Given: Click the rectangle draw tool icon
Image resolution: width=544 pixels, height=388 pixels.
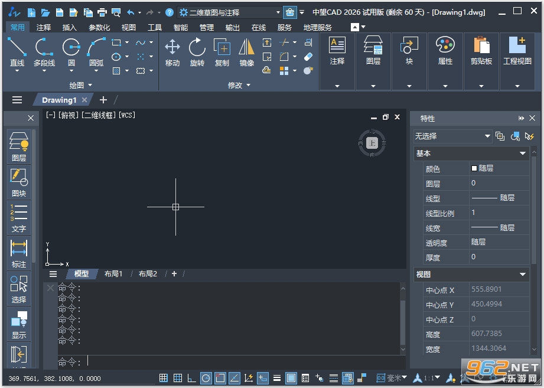Looking at the screenshot, I should (x=116, y=43).
